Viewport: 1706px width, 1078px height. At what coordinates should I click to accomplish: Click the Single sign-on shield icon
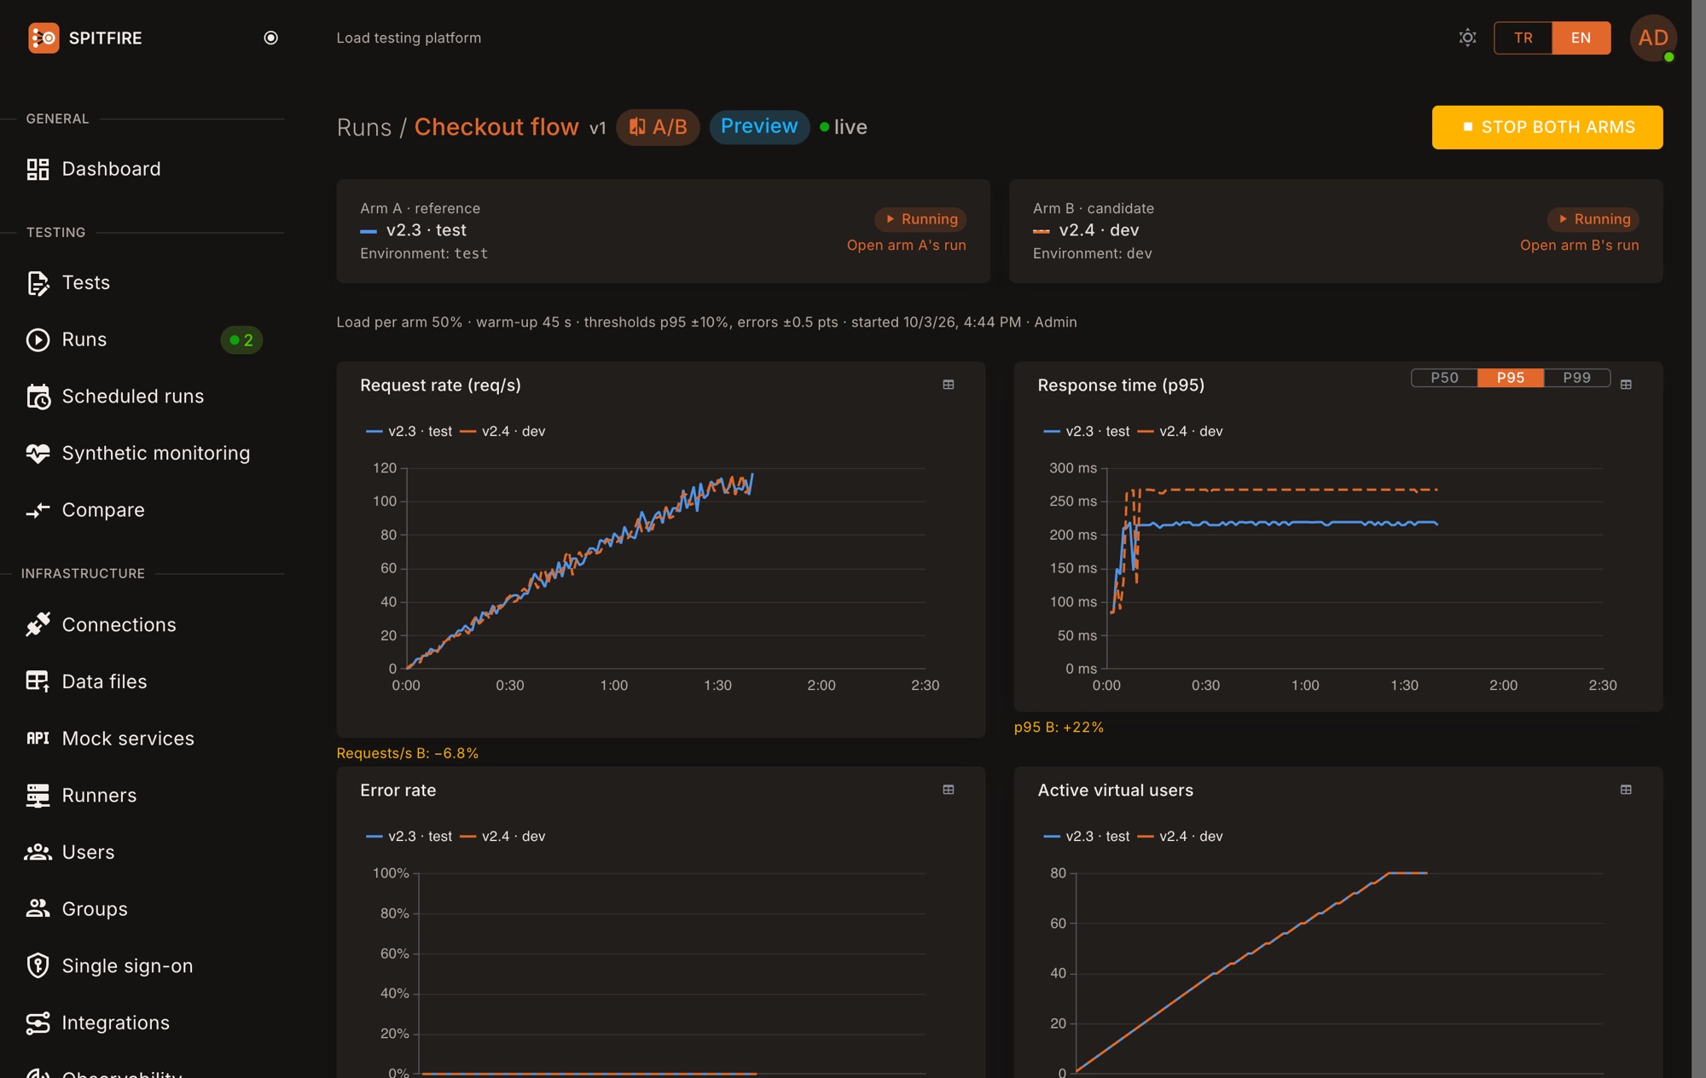pyautogui.click(x=38, y=965)
